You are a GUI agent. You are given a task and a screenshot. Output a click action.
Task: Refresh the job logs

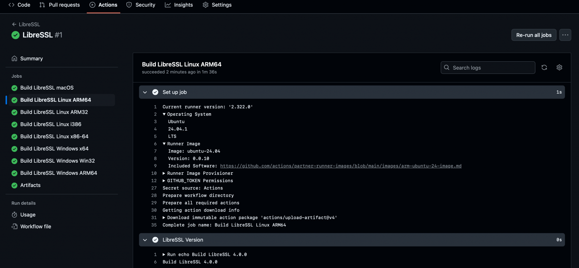pyautogui.click(x=544, y=67)
